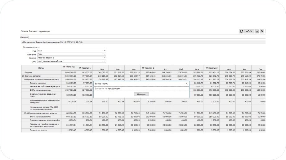Open the Версия selector dropdown
Viewport: 286px width, 160px height.
point(105,58)
